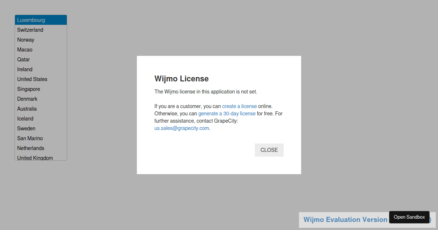Viewport: 438px width, 230px height.
Task: Email us.sales@grapecity.com via the link
Action: [x=181, y=128]
